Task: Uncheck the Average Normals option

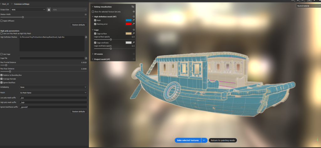Action: tap(2, 79)
